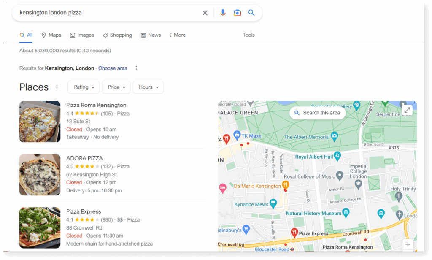Open the Choose area link
The image size is (432, 260).
[x=113, y=68]
